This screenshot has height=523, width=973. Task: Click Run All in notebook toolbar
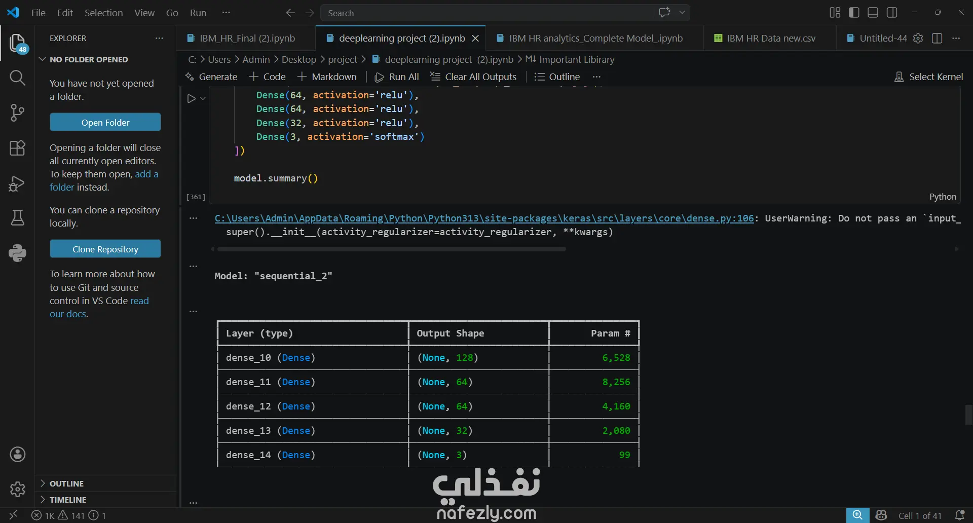point(397,77)
